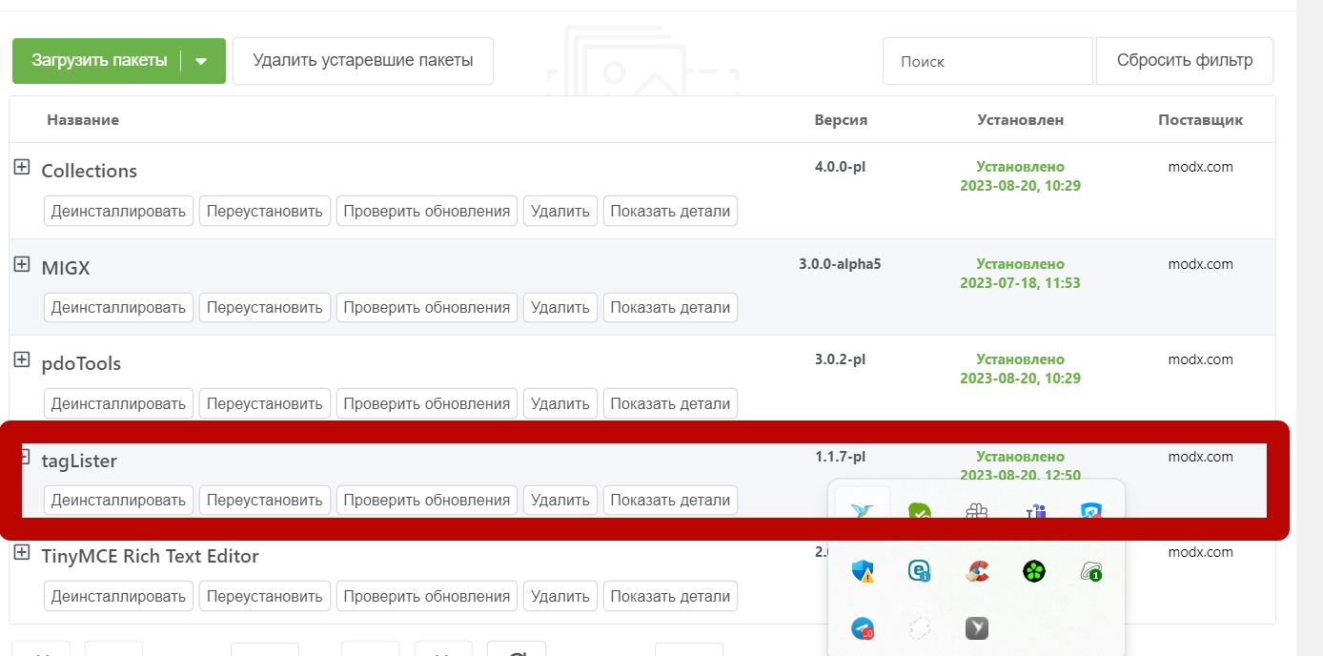Click Удалить устаревшие пакеты button

(x=362, y=61)
